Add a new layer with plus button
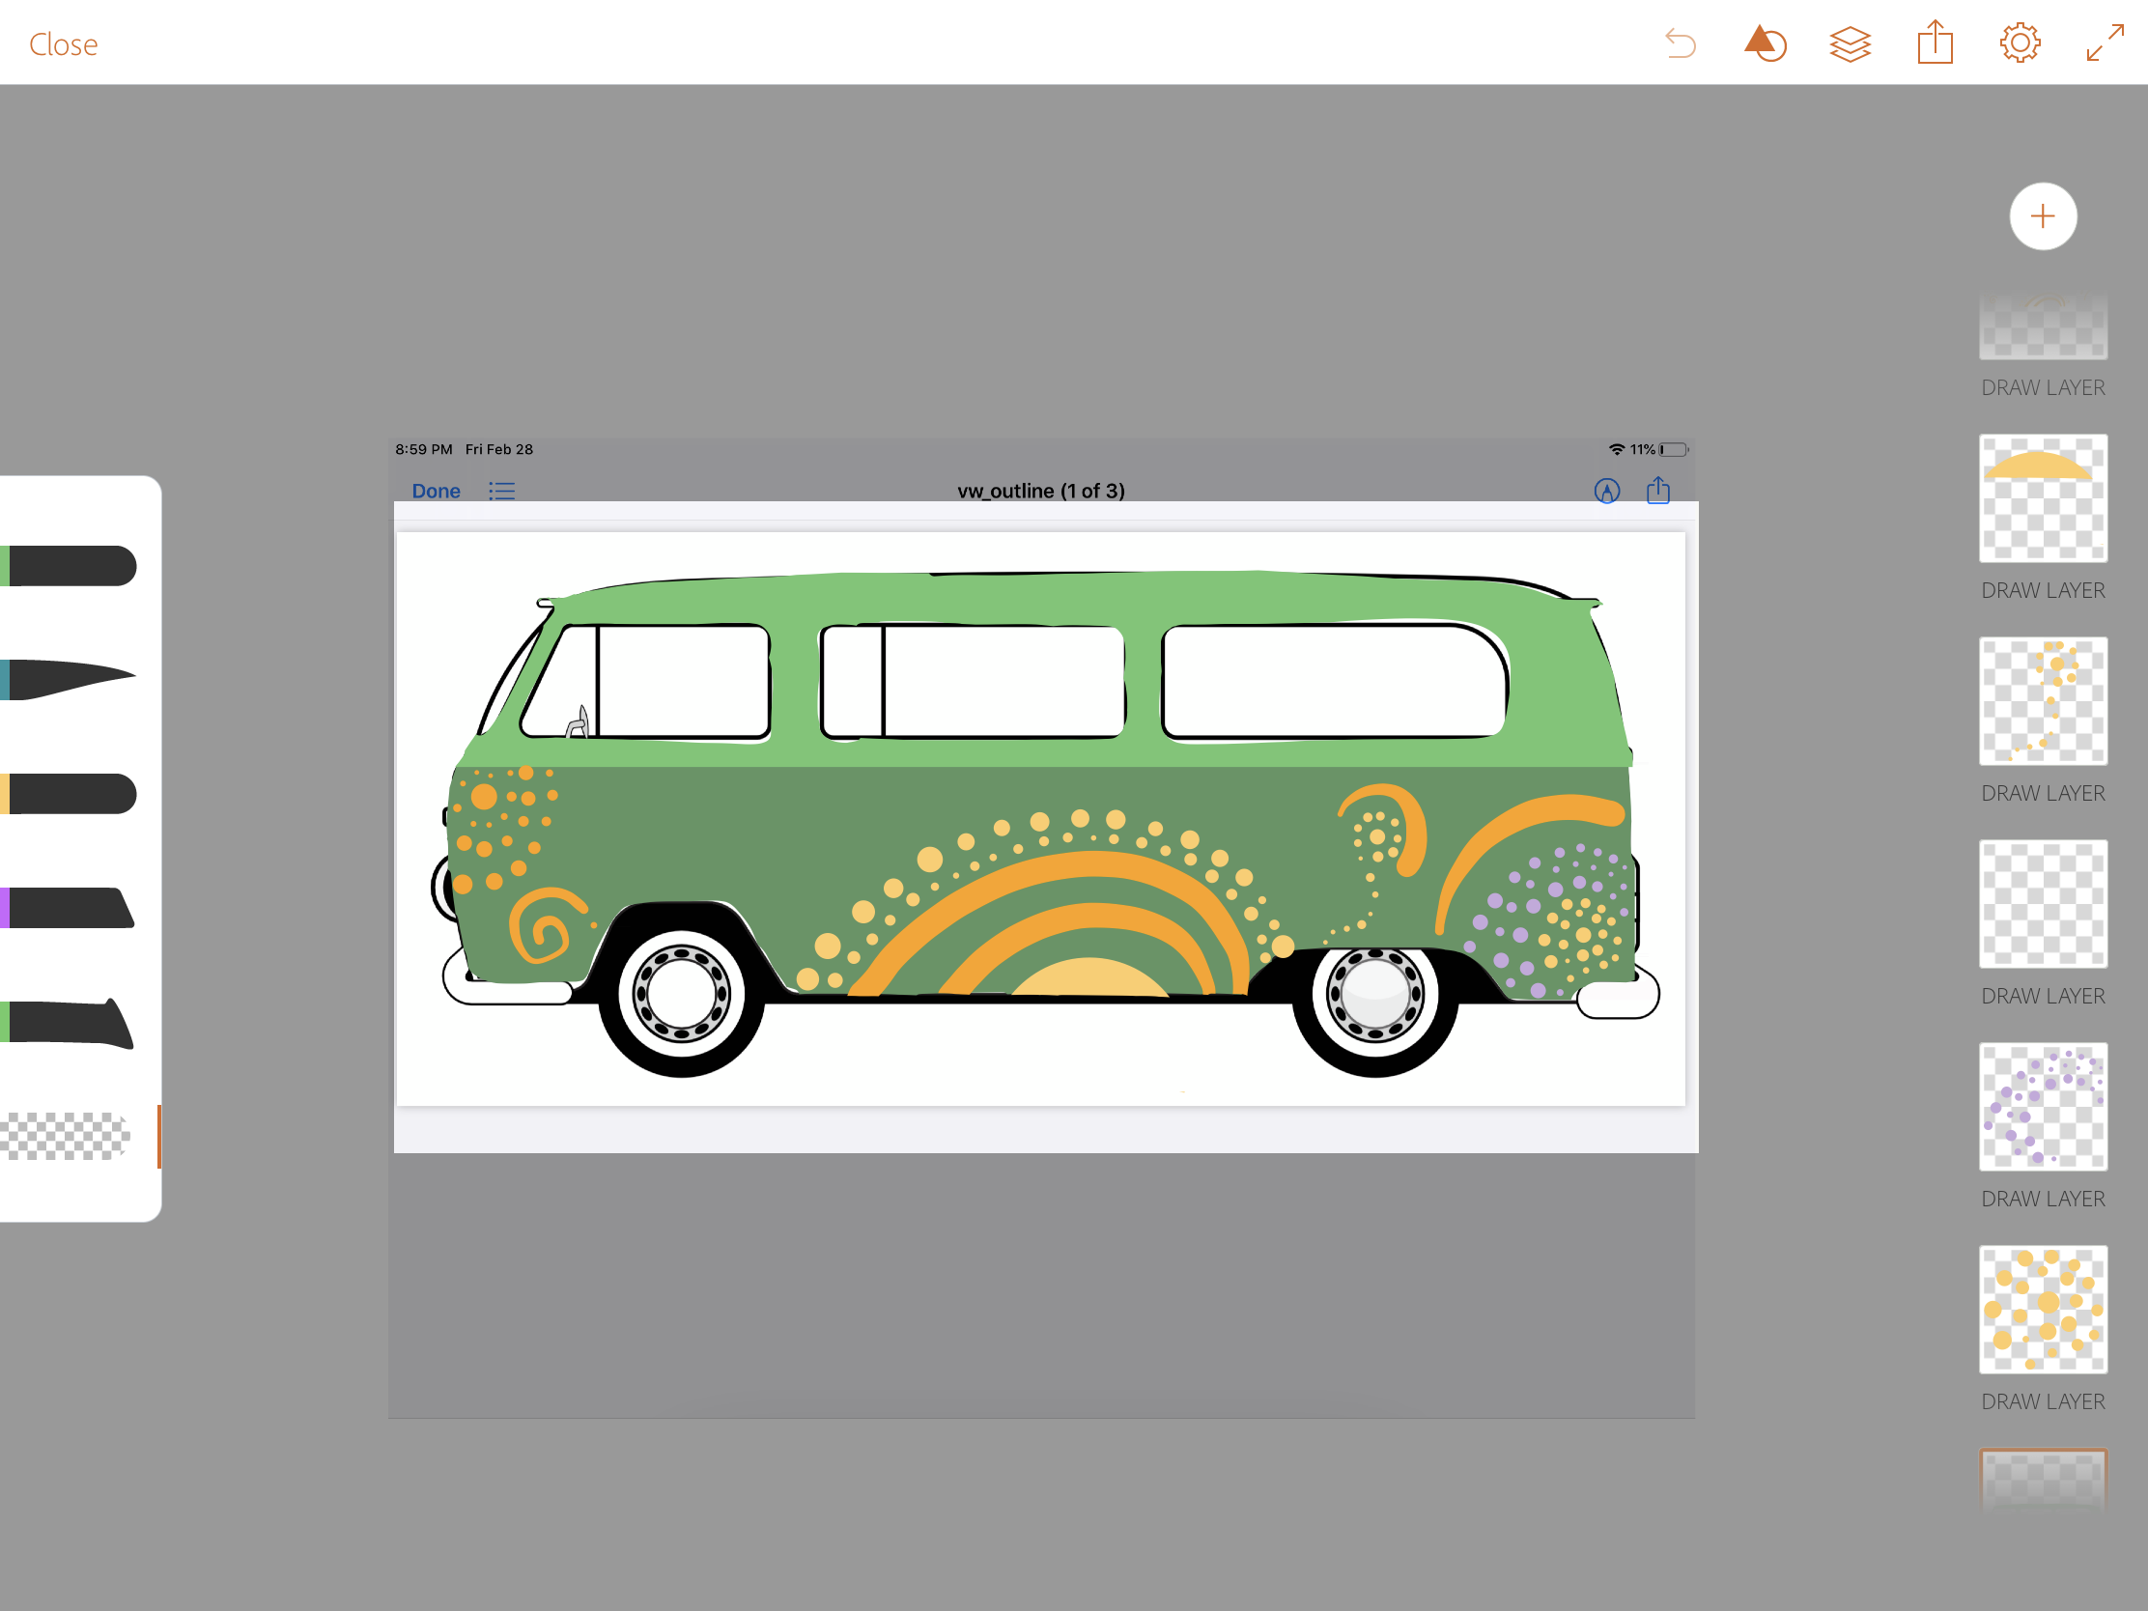The image size is (2148, 1611). [2043, 215]
